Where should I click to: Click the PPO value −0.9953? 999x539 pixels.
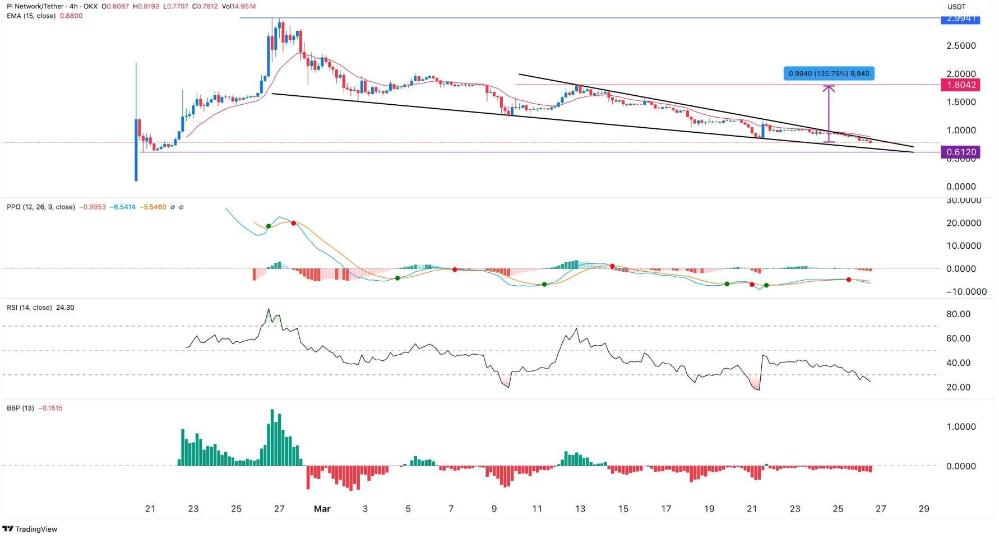point(92,207)
